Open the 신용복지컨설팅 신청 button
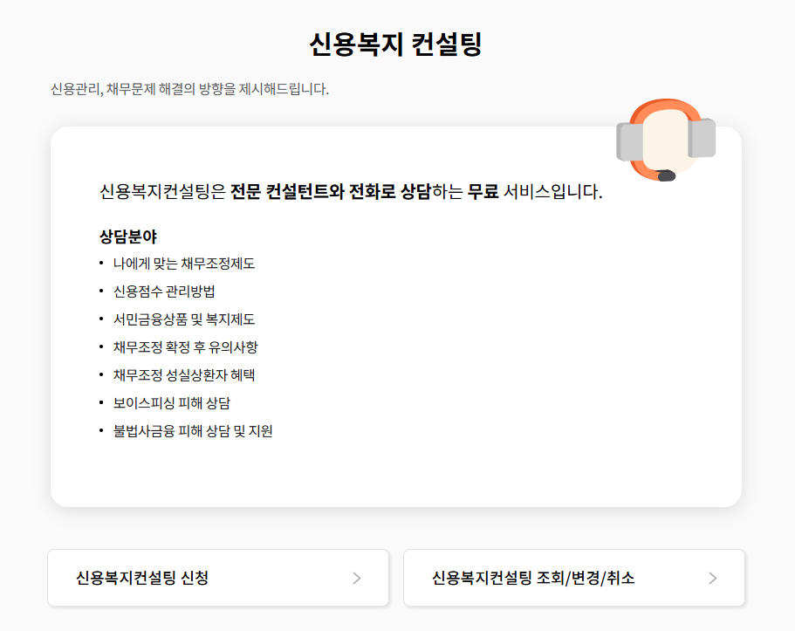The height and width of the screenshot is (631, 795). pos(218,578)
